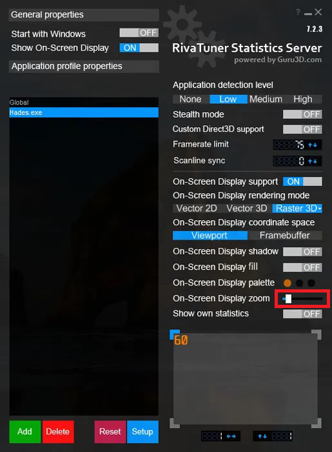Click the top-left corner anchor of preview
Image resolution: width=332 pixels, height=452 pixels.
click(175, 334)
